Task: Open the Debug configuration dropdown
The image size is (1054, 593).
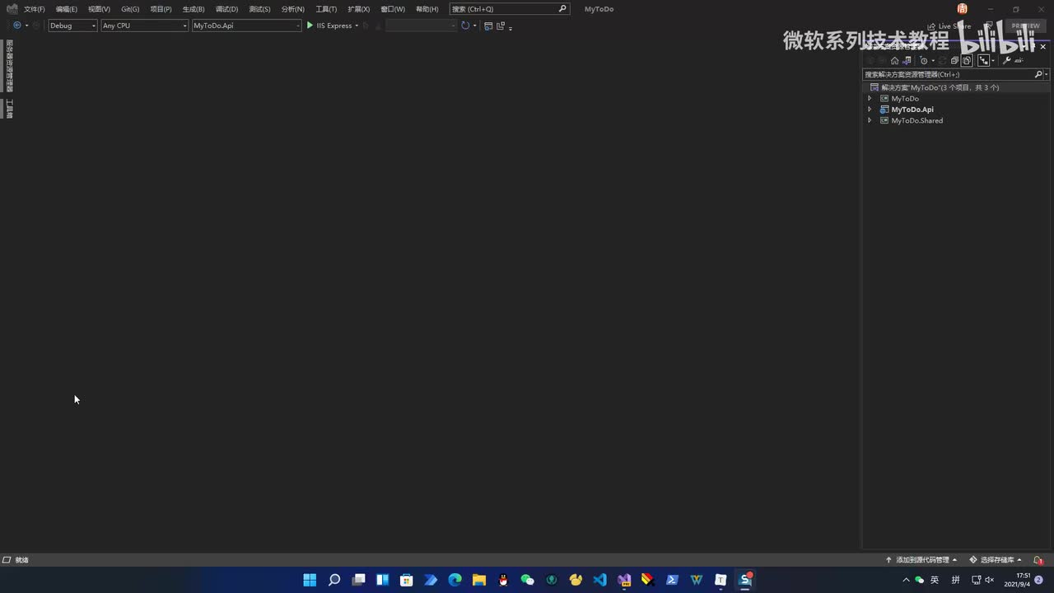Action: coord(72,26)
